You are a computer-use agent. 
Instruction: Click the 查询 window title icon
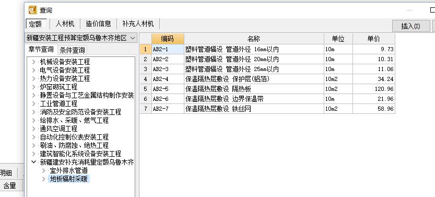[32, 10]
